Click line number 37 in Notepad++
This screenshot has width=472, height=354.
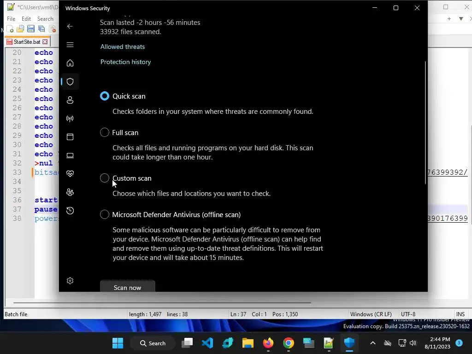click(17, 209)
